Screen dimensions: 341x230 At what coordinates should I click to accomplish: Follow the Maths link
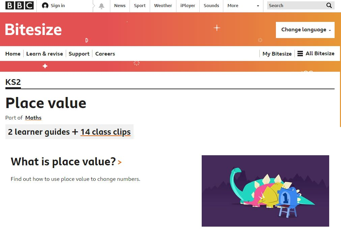pos(33,118)
